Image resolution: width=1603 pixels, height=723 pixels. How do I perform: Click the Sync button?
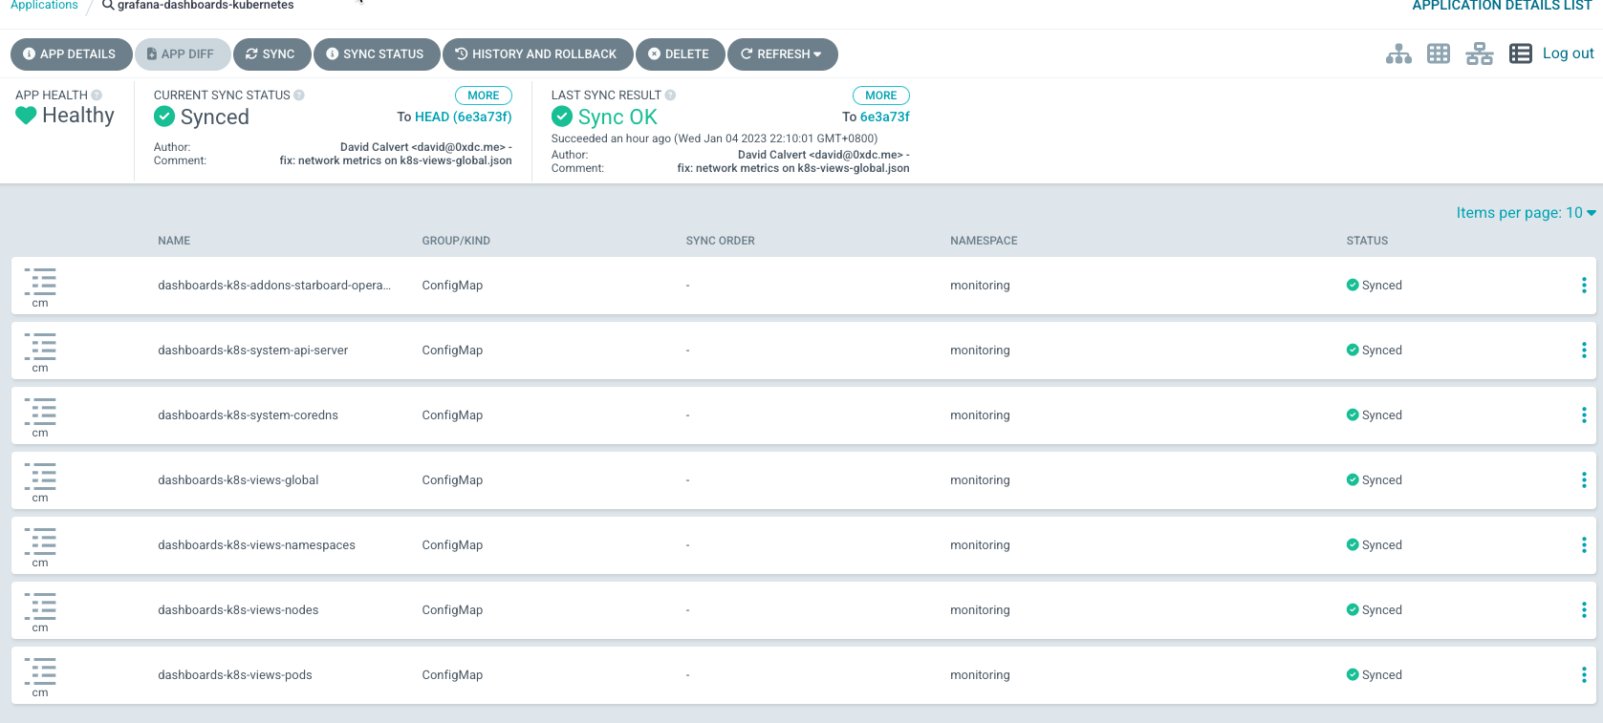coord(271,54)
